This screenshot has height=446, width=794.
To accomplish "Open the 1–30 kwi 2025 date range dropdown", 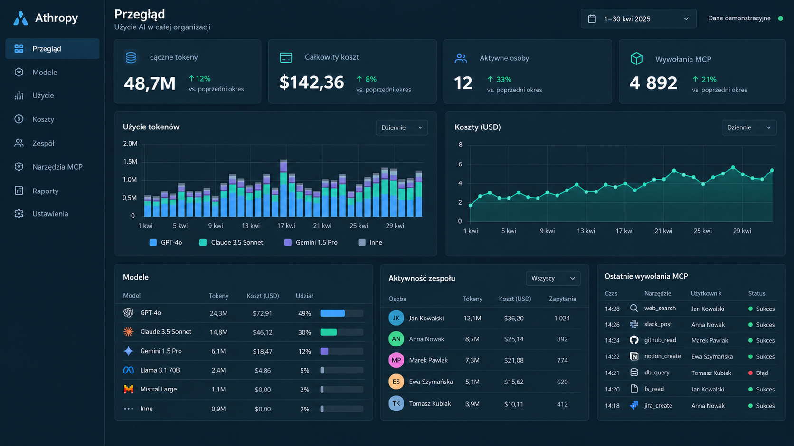I will 638,18.
